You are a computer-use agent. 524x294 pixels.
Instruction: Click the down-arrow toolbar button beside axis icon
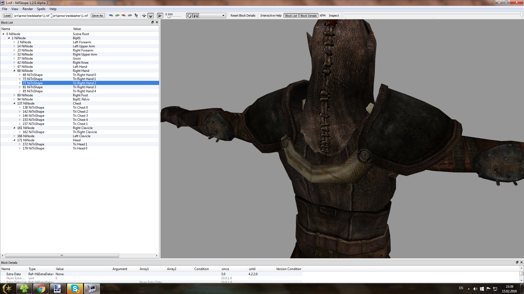[x=151, y=16]
